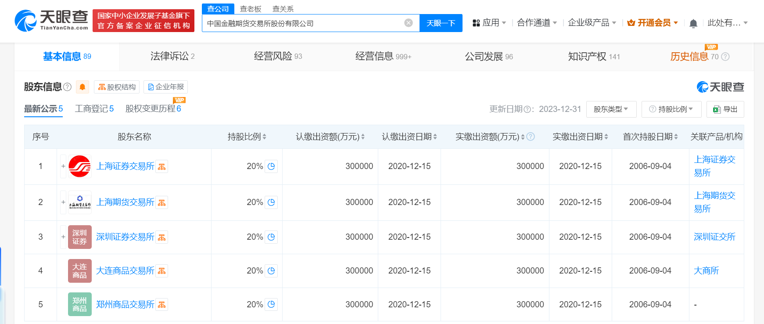Expand the 上海证券交易所 row
764x324 pixels.
63,166
